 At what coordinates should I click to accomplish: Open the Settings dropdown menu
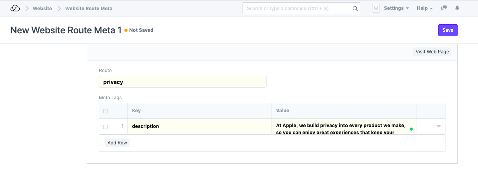[396, 8]
